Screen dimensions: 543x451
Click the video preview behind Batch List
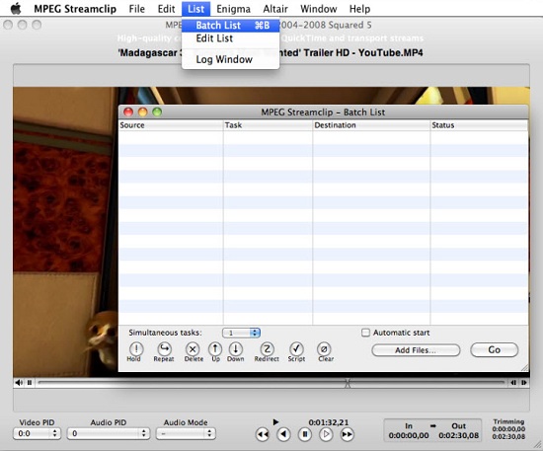66,231
